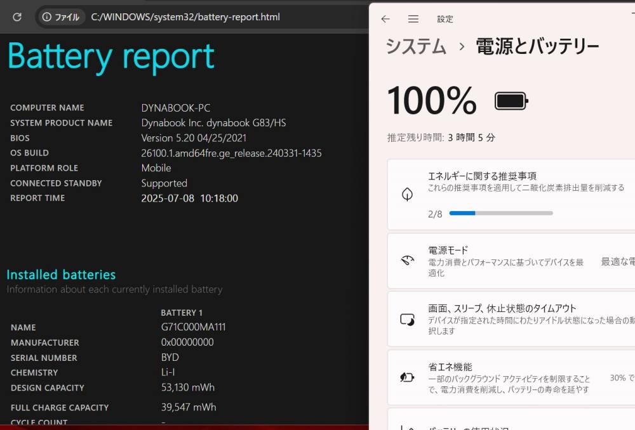This screenshot has height=430, width=635.
Task: Click the battery level icon beside 100%
Action: pyautogui.click(x=511, y=101)
